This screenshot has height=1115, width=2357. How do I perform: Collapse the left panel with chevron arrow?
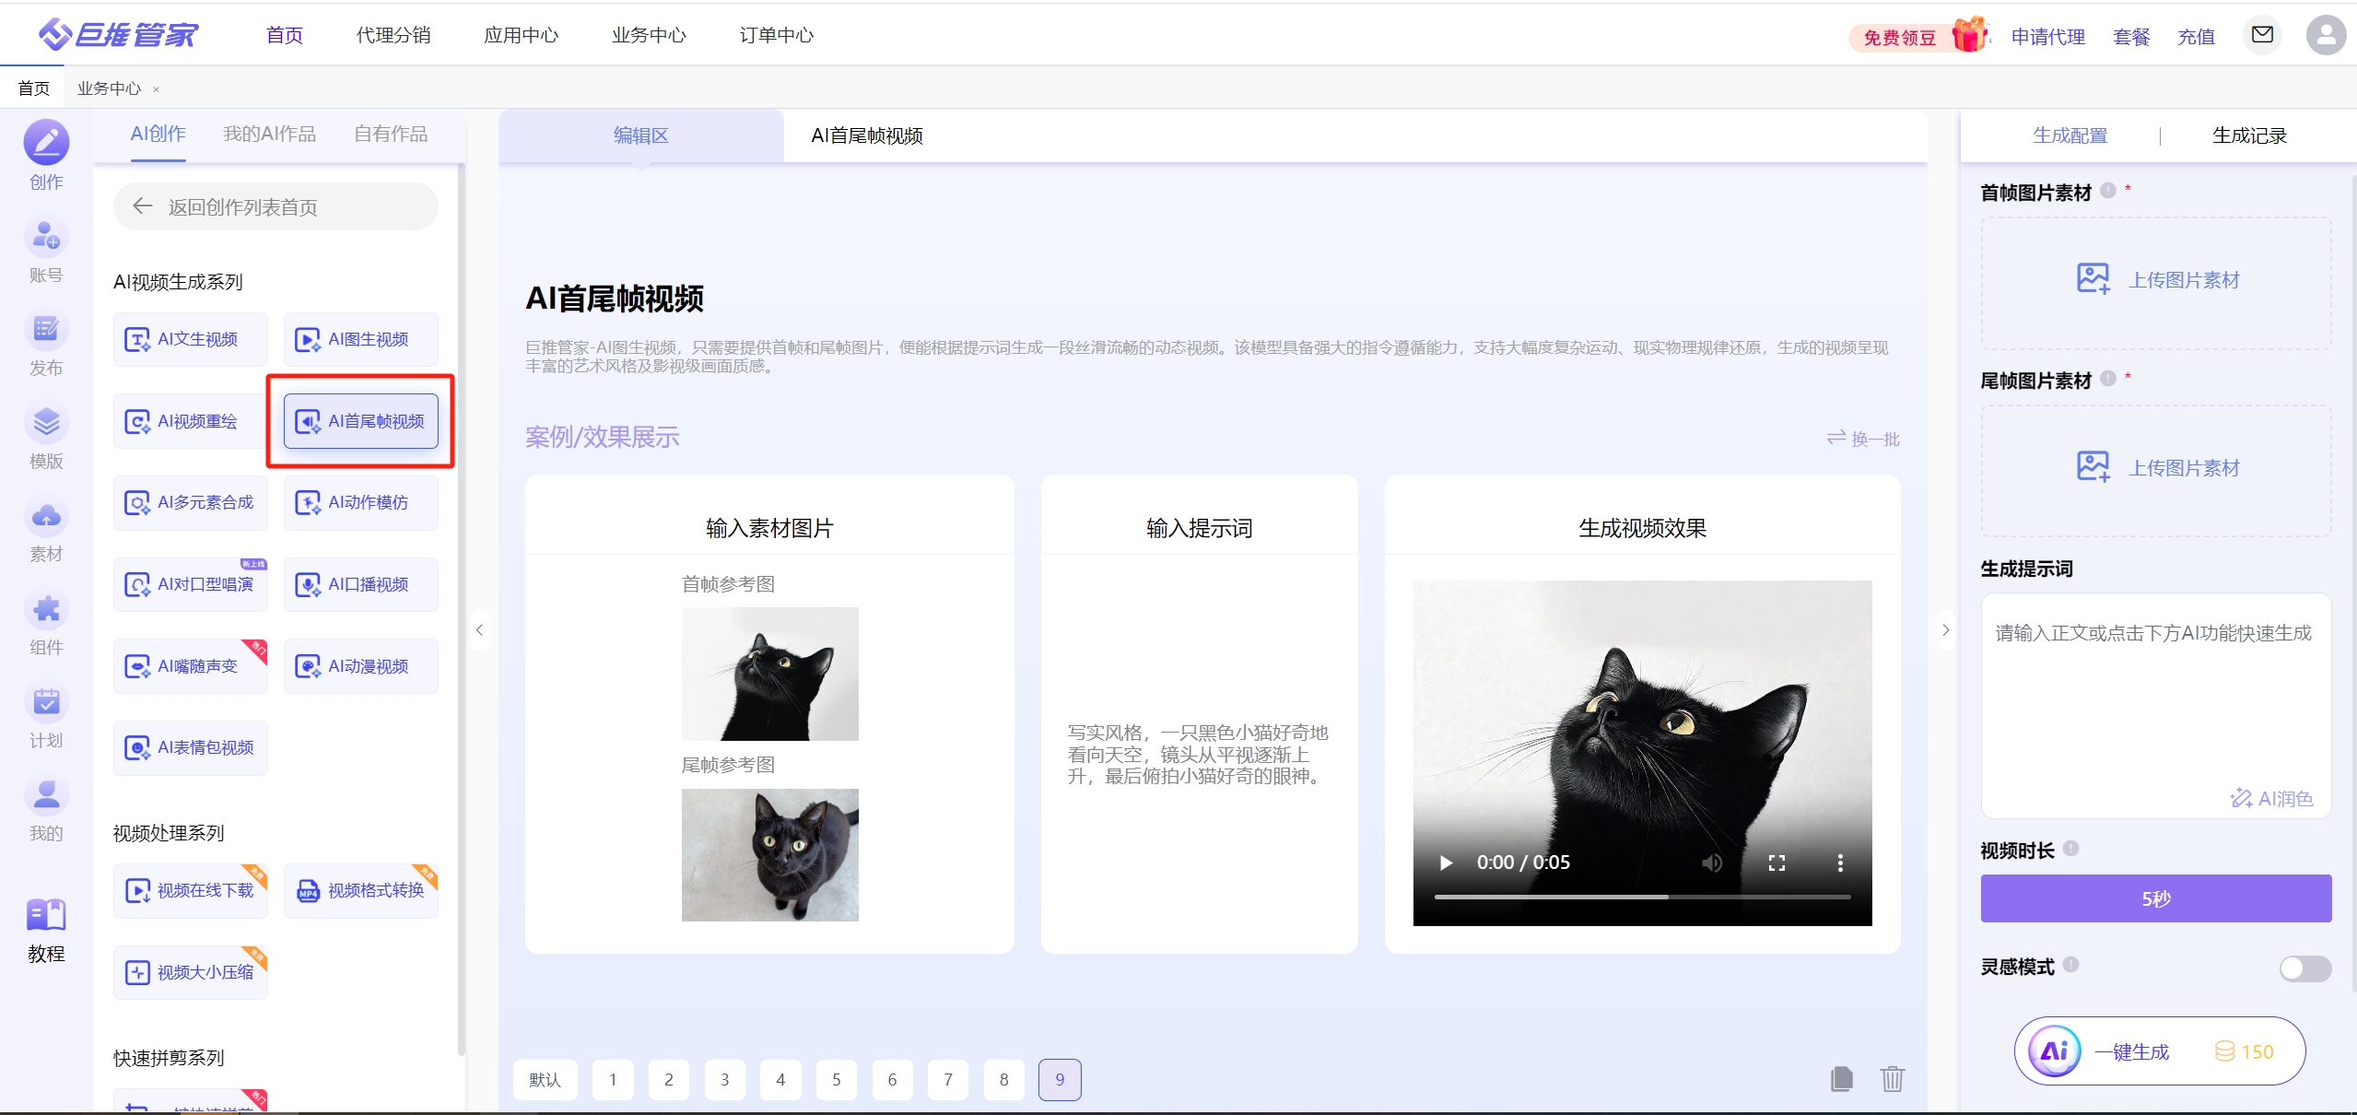coord(479,630)
